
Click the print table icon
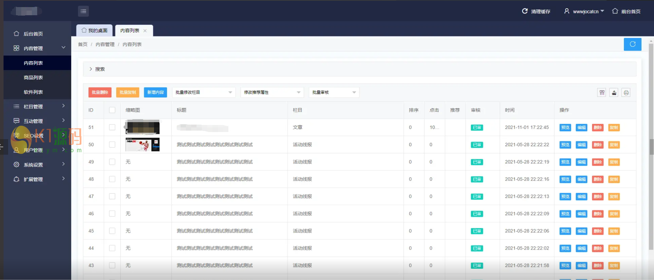(x=626, y=93)
